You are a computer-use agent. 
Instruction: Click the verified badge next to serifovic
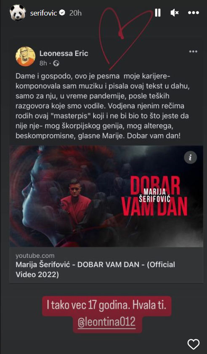pos(62,13)
